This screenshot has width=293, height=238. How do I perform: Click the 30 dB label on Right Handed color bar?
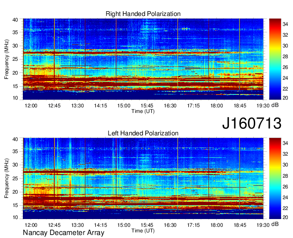point(285,46)
